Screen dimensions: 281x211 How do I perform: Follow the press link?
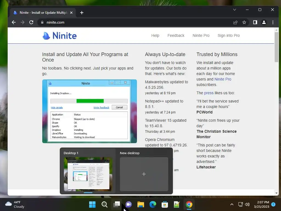click(x=209, y=93)
